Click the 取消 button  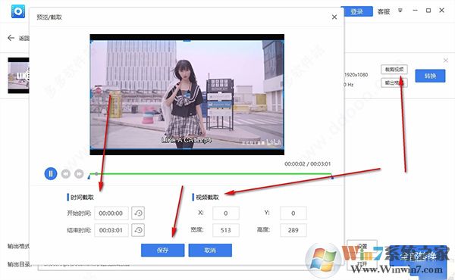tap(210, 250)
